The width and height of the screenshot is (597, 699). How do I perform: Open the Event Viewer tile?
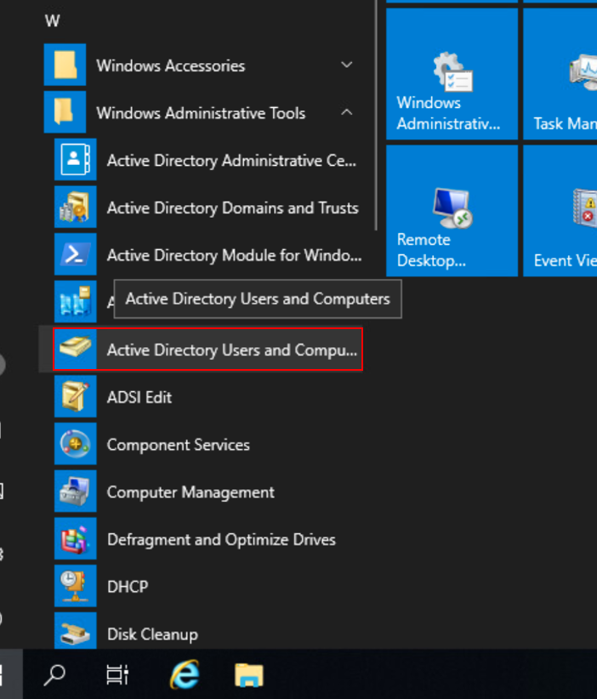point(561,210)
